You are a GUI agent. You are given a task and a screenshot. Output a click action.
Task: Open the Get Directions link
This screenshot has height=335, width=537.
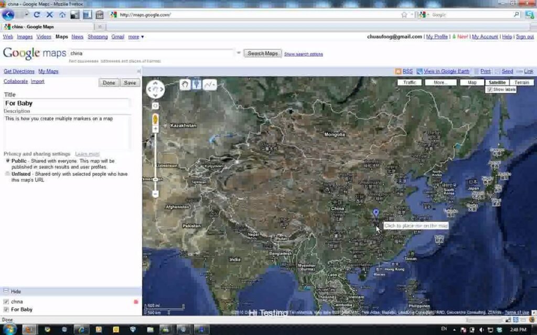pyautogui.click(x=19, y=71)
